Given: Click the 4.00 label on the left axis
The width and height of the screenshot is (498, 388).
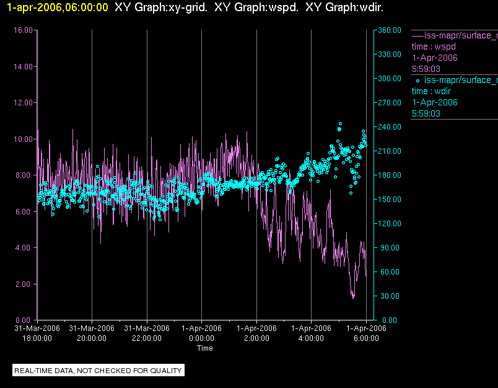Looking at the screenshot, I should pos(24,248).
